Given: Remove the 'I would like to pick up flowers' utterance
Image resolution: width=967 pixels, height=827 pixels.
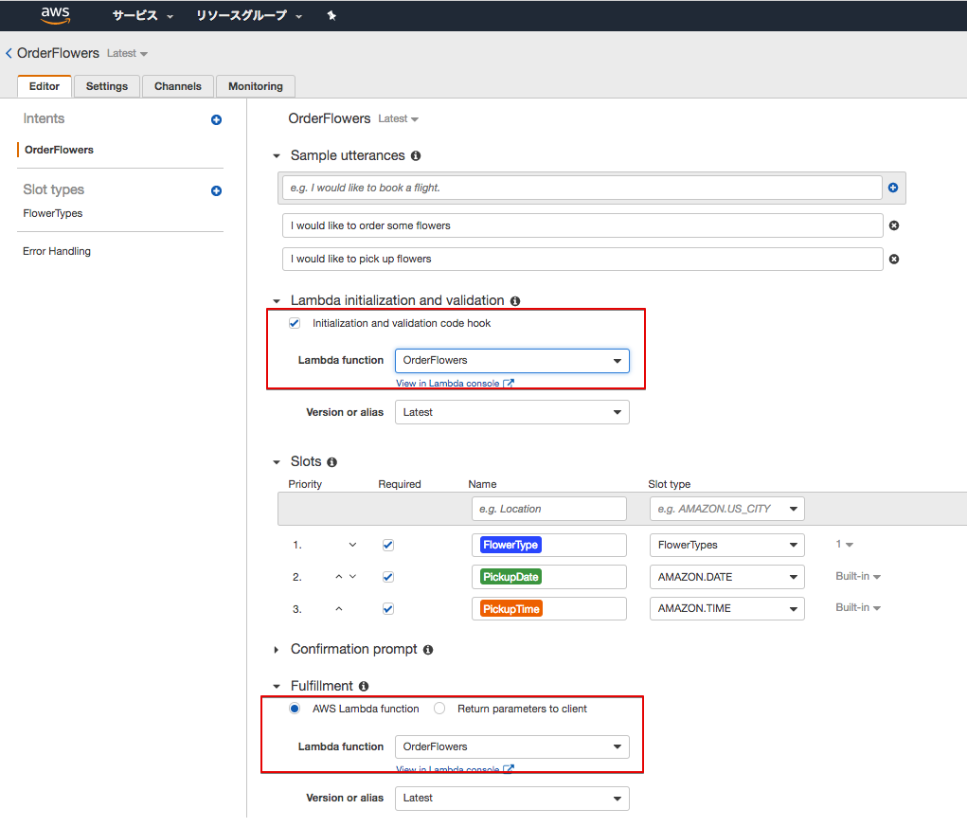Looking at the screenshot, I should 893,259.
